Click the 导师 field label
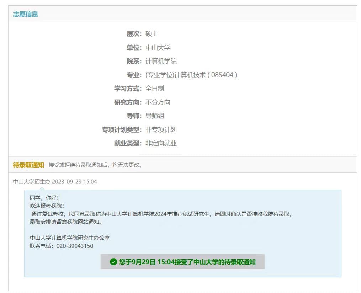The height and width of the screenshot is (293, 361). coord(134,116)
